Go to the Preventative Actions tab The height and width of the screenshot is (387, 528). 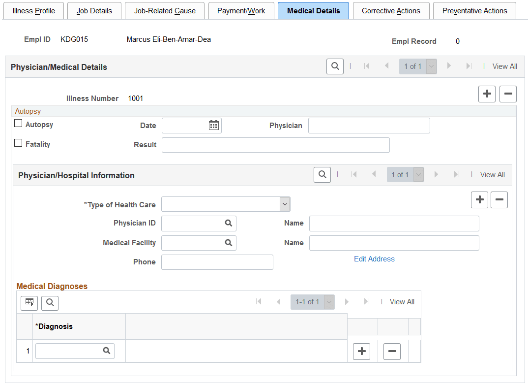(x=474, y=11)
